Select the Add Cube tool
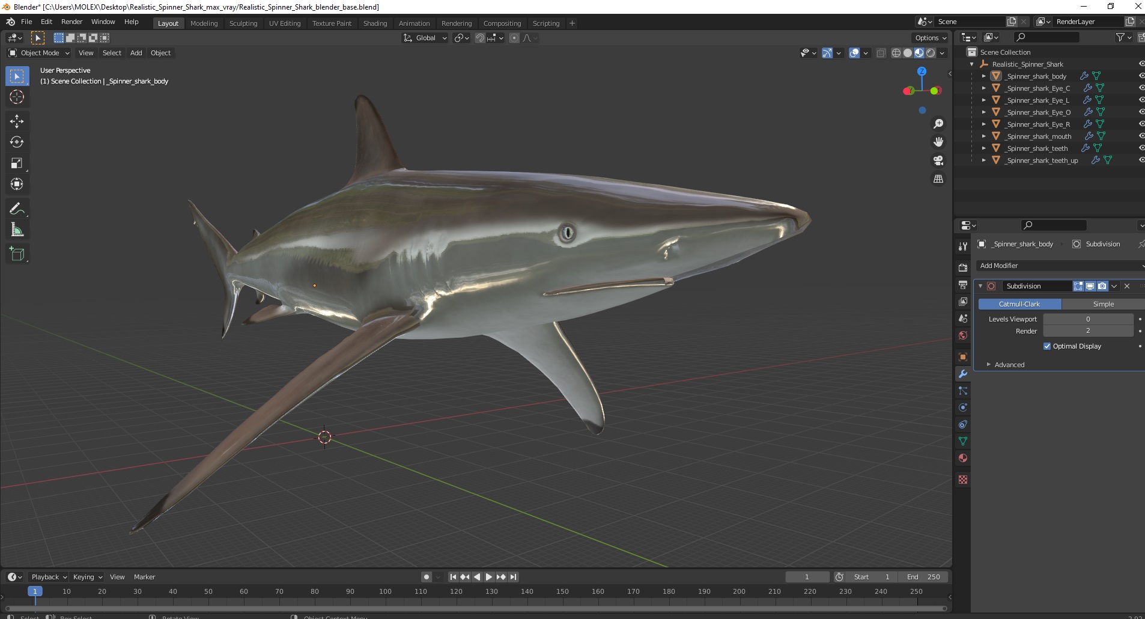The image size is (1145, 619). (x=17, y=254)
